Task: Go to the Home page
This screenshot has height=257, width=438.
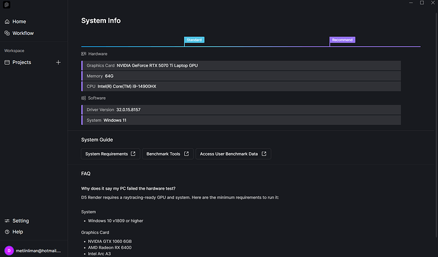Action: pos(19,22)
